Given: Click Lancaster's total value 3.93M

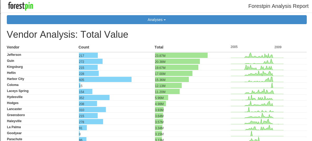Looking at the screenshot, I should click(x=159, y=110).
